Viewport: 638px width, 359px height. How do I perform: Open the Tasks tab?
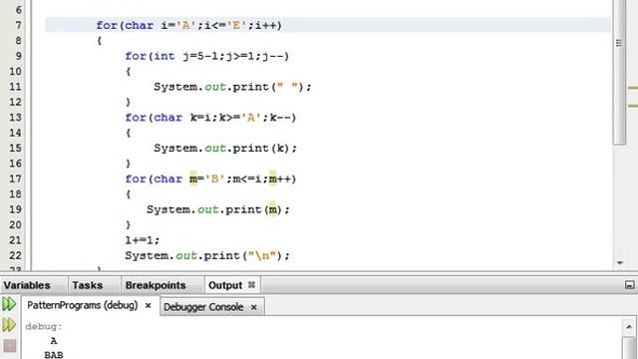click(87, 285)
